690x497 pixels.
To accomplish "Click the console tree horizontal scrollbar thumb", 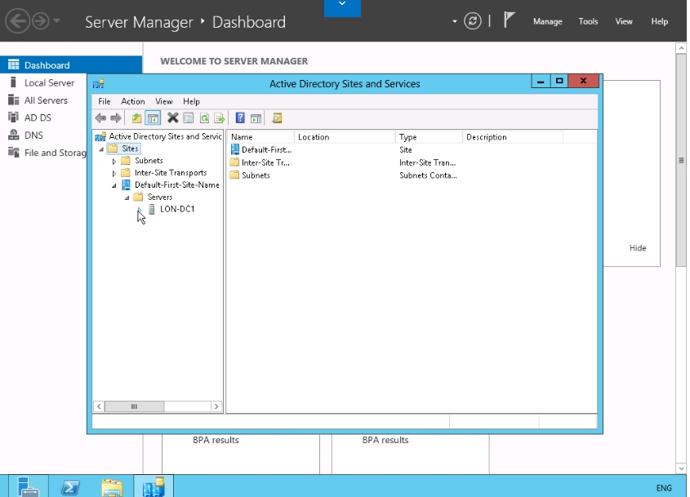I will pos(134,406).
